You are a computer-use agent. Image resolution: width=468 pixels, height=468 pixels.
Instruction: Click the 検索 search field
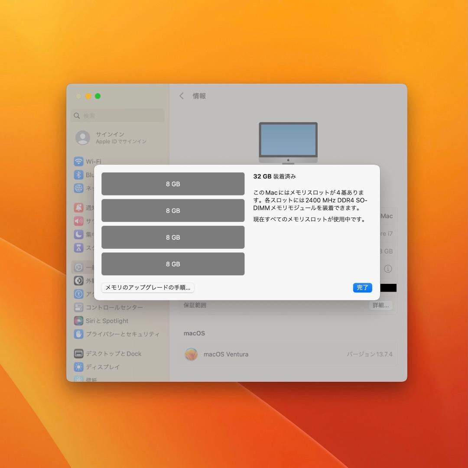coord(118,116)
